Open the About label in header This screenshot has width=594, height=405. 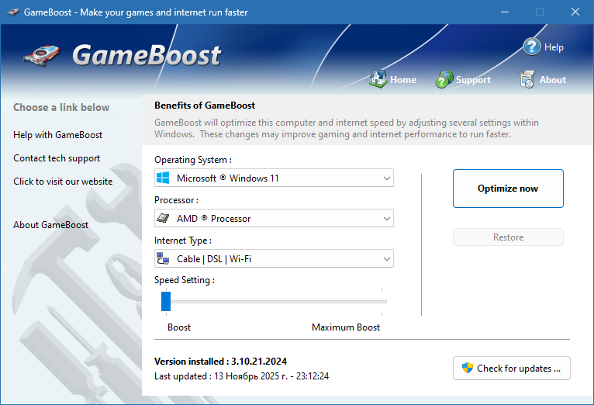pyautogui.click(x=553, y=80)
